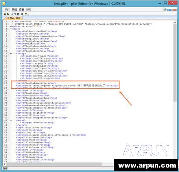Click the CFBundleExecutable key line

tap(36, 46)
